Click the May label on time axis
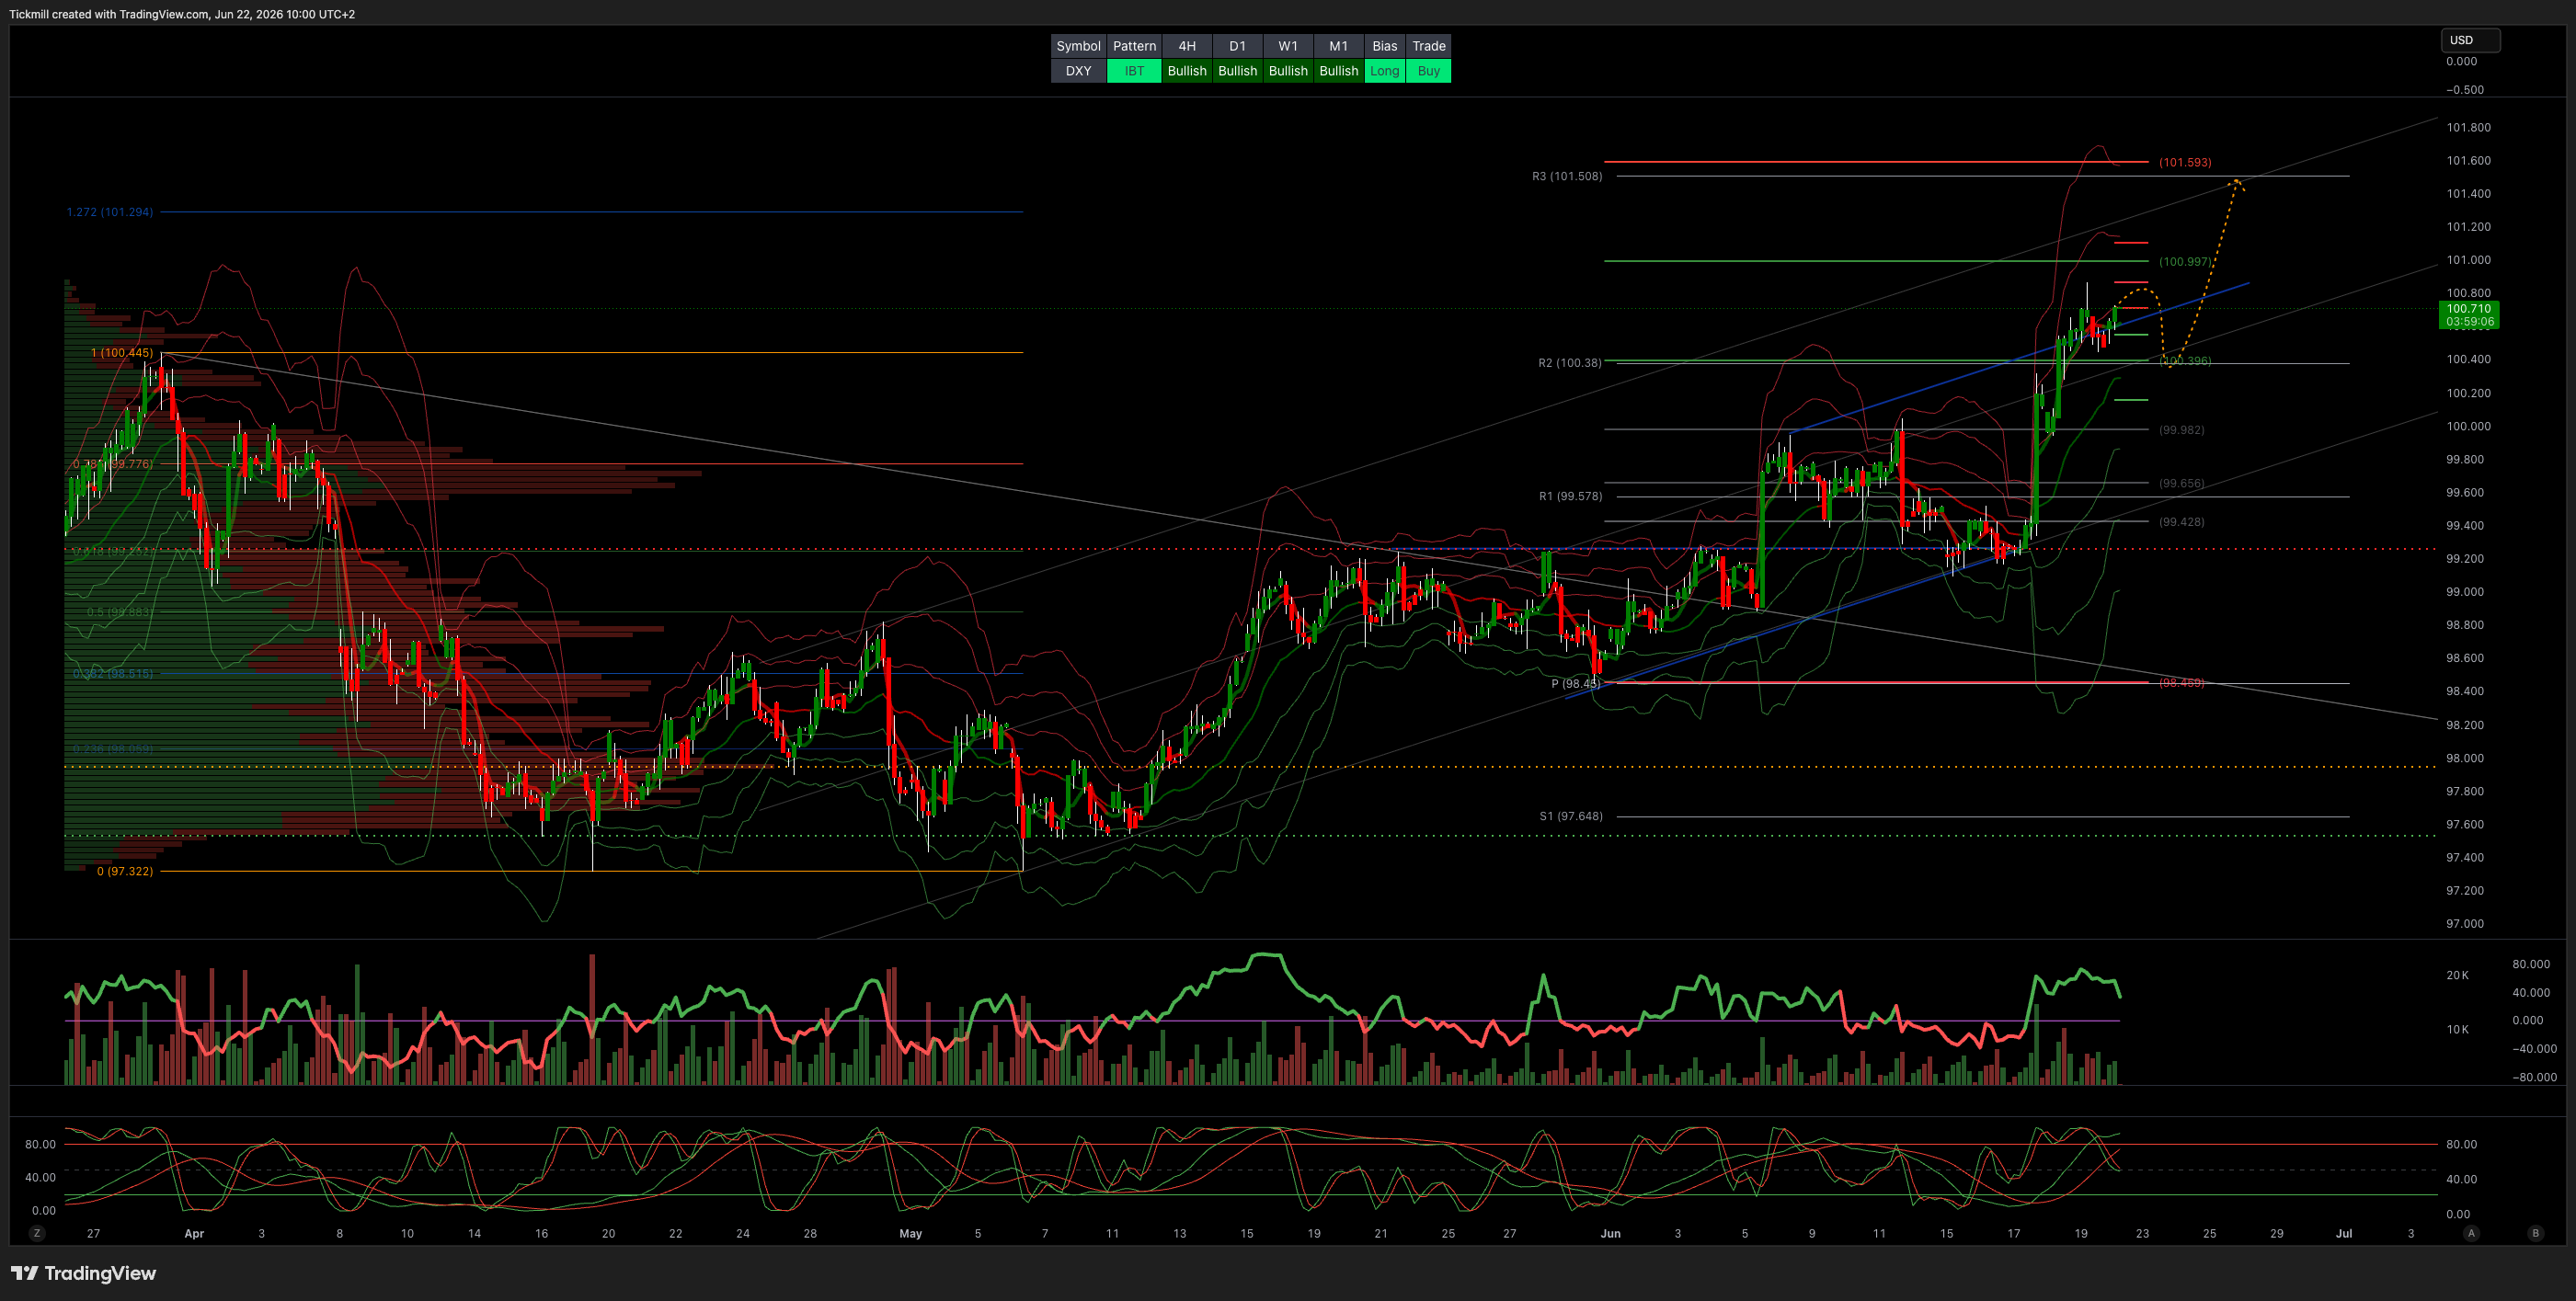This screenshot has width=2576, height=1301. click(910, 1234)
